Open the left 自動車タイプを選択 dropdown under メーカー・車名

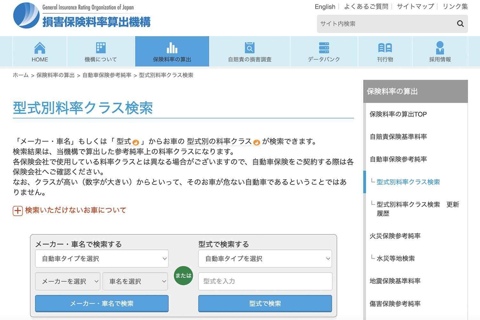click(102, 259)
